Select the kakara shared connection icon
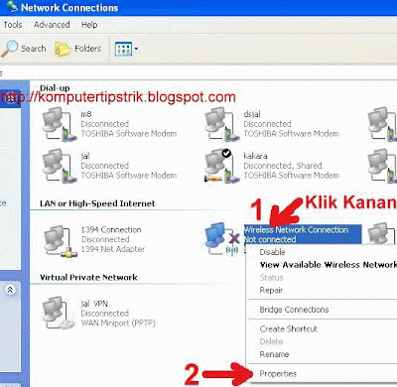397x387 pixels. [x=221, y=166]
